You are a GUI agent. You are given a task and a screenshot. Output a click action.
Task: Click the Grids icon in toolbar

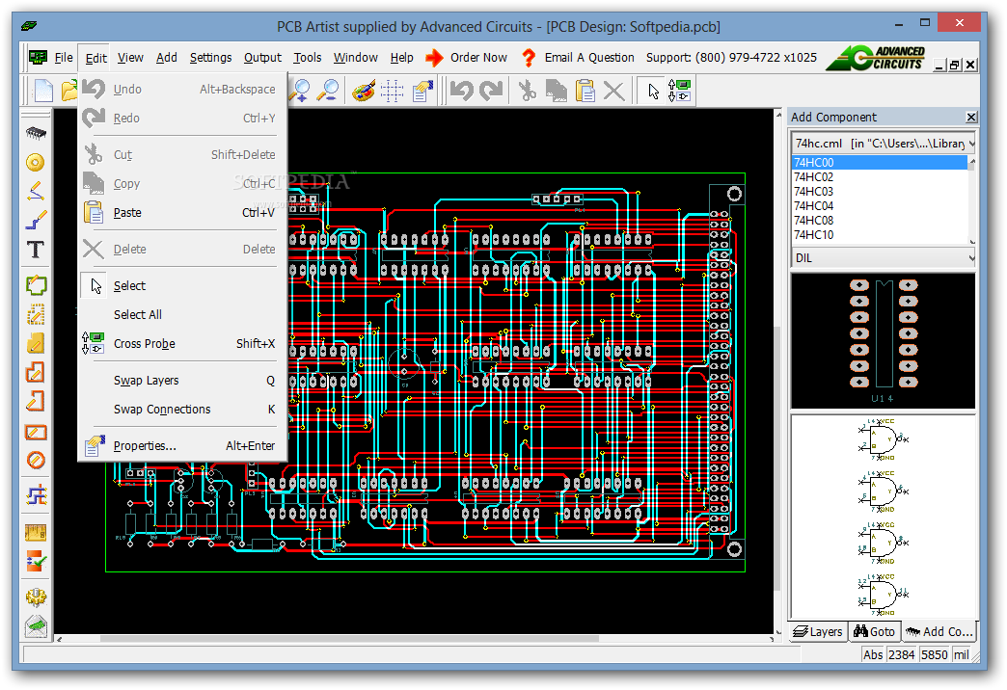coord(392,91)
